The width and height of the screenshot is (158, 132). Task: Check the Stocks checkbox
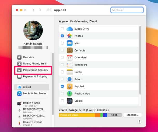point(62,101)
